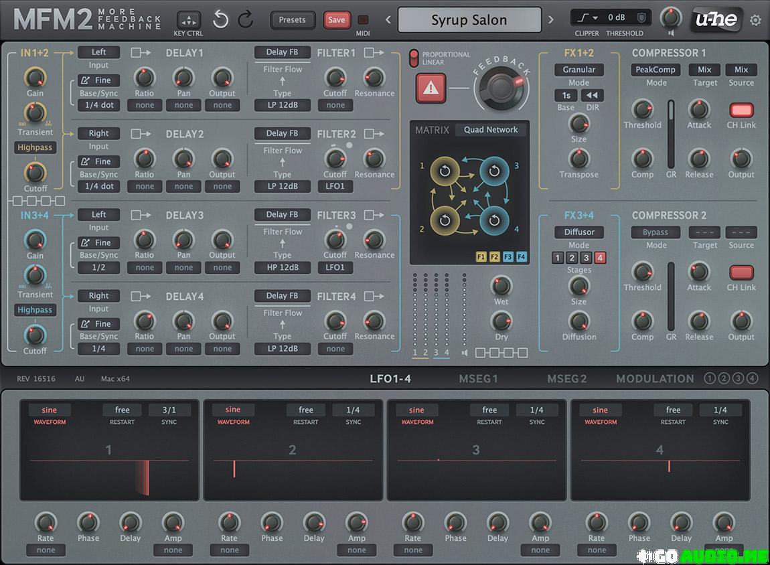Open FX3+4 Diffusor mode selector
770x565 pixels.
tap(579, 232)
